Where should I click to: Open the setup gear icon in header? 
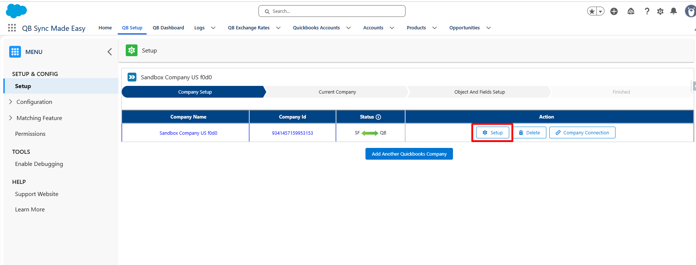(x=660, y=11)
